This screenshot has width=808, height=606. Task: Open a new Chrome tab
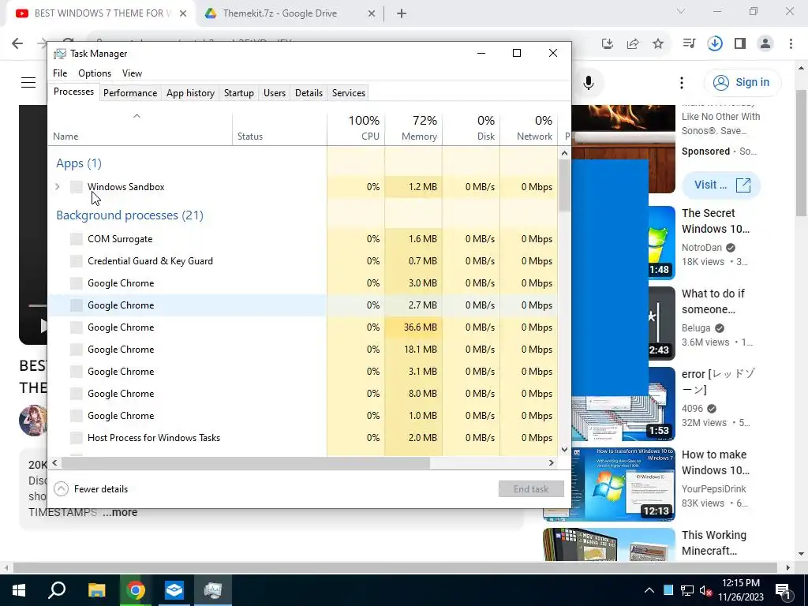[x=402, y=14]
